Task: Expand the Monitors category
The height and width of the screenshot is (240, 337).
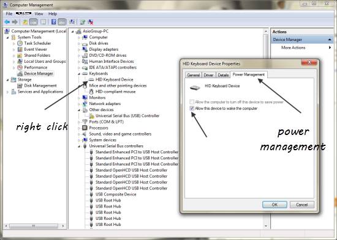Action: tap(79, 98)
